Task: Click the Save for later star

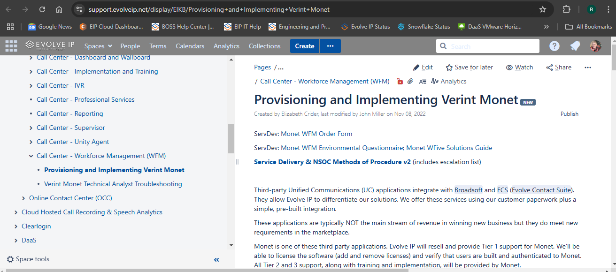Action: [469, 67]
